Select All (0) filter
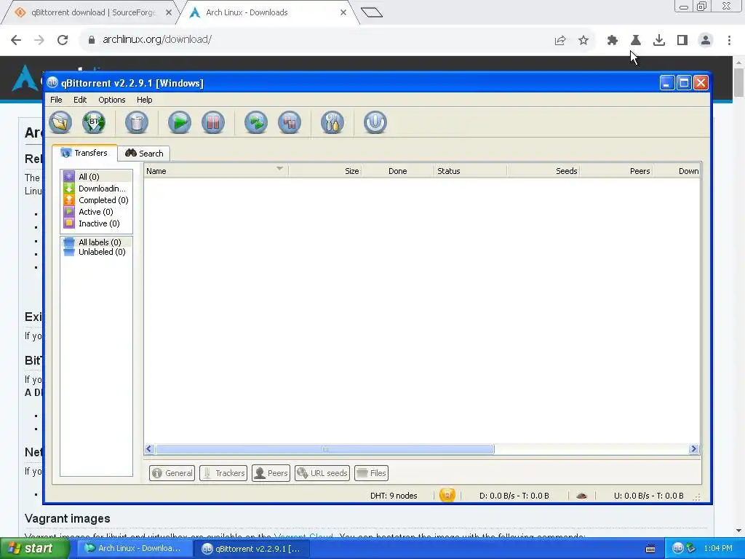 (x=97, y=176)
